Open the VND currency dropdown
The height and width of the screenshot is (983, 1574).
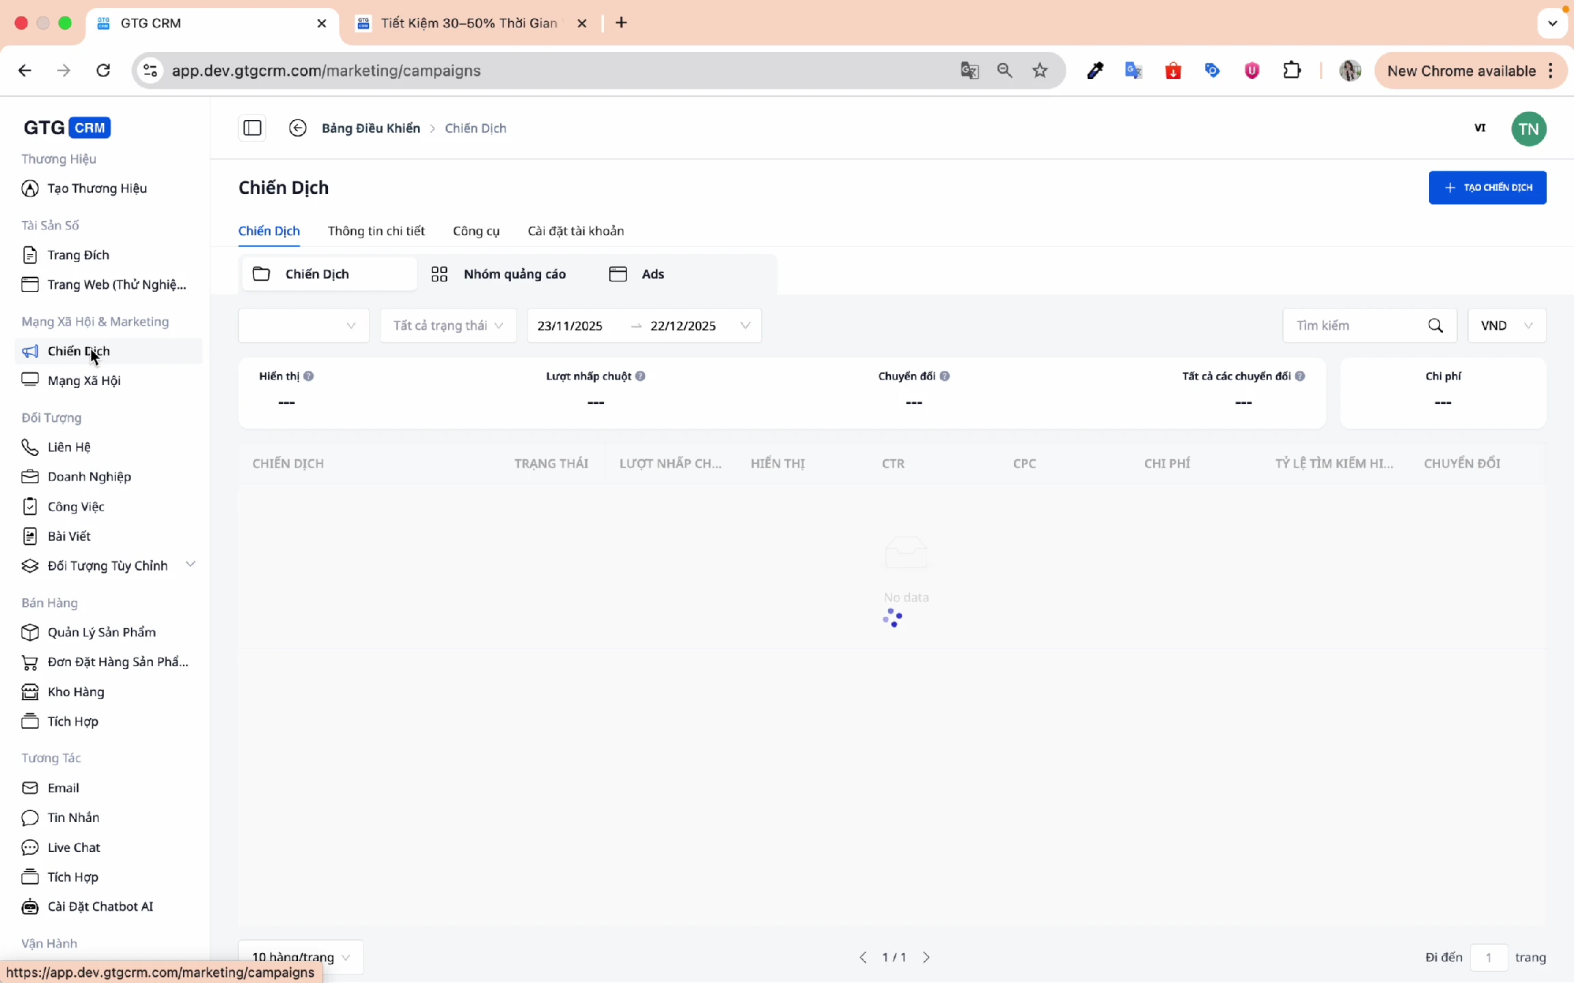tap(1506, 326)
